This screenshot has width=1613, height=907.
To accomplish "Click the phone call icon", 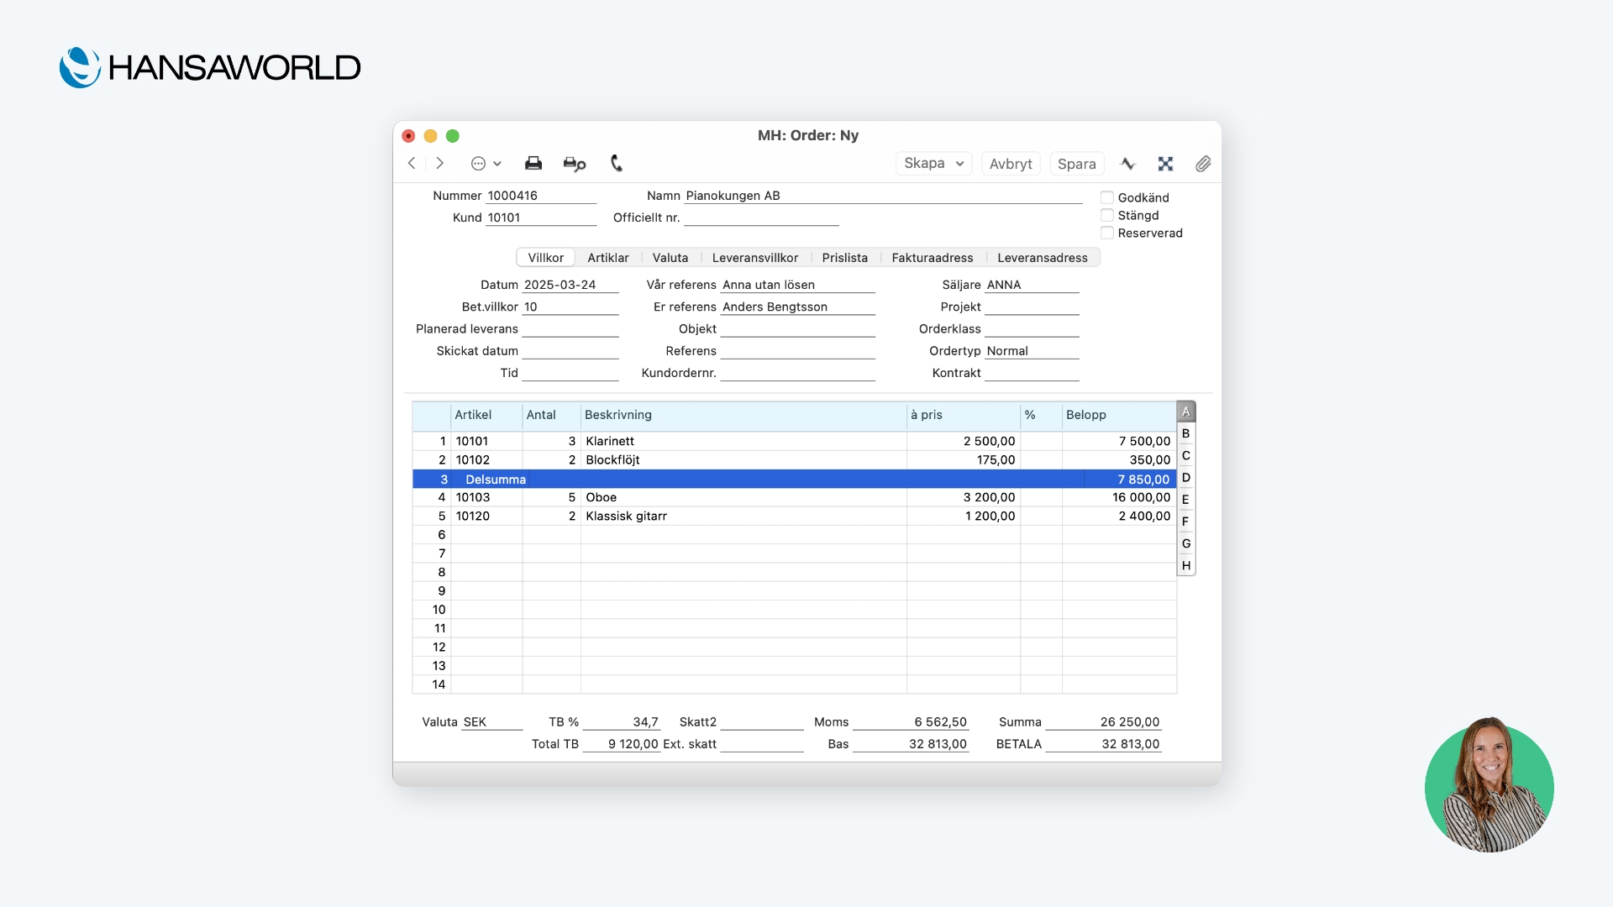I will pos(617,164).
